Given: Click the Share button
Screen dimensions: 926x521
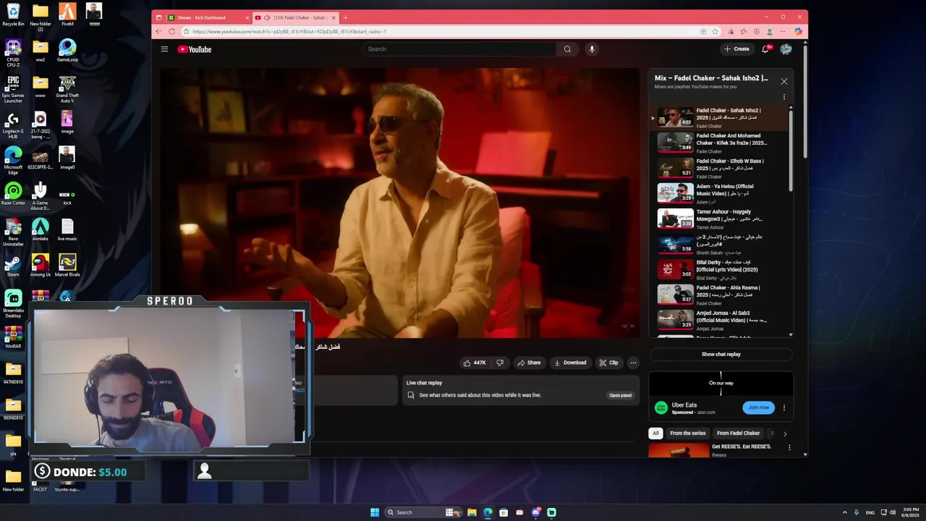Looking at the screenshot, I should [529, 363].
